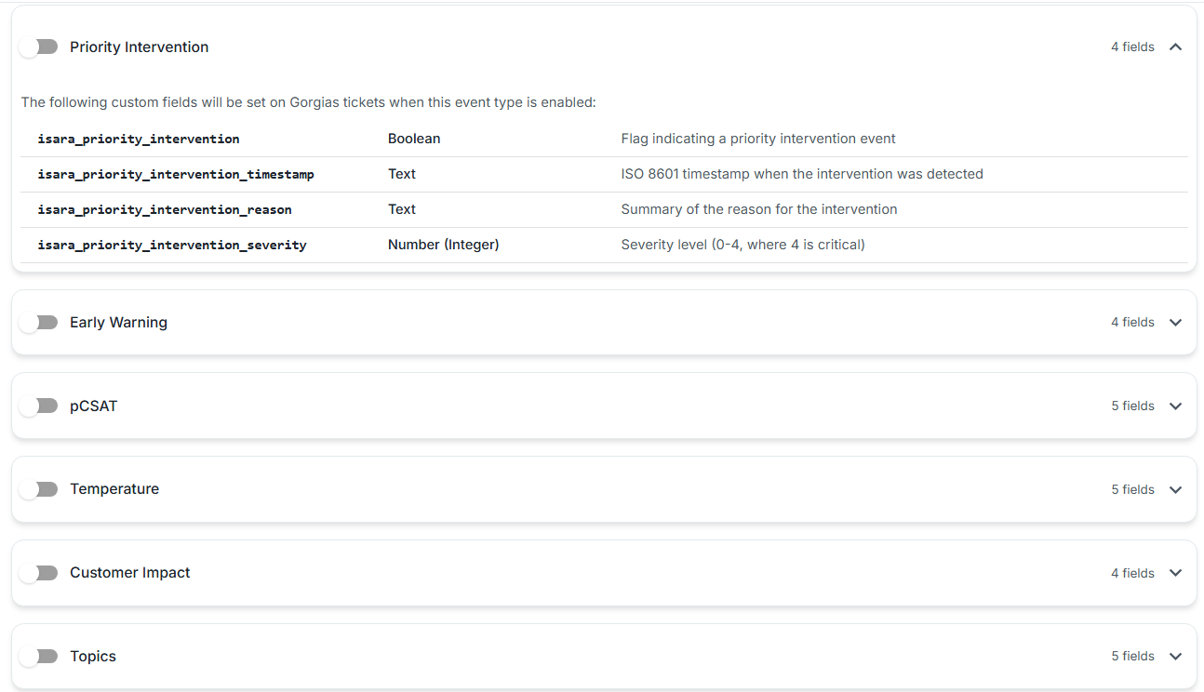Viewport: 1204px width, 692px height.
Task: Click the pCSAT "5 fields" label
Action: [x=1132, y=406]
